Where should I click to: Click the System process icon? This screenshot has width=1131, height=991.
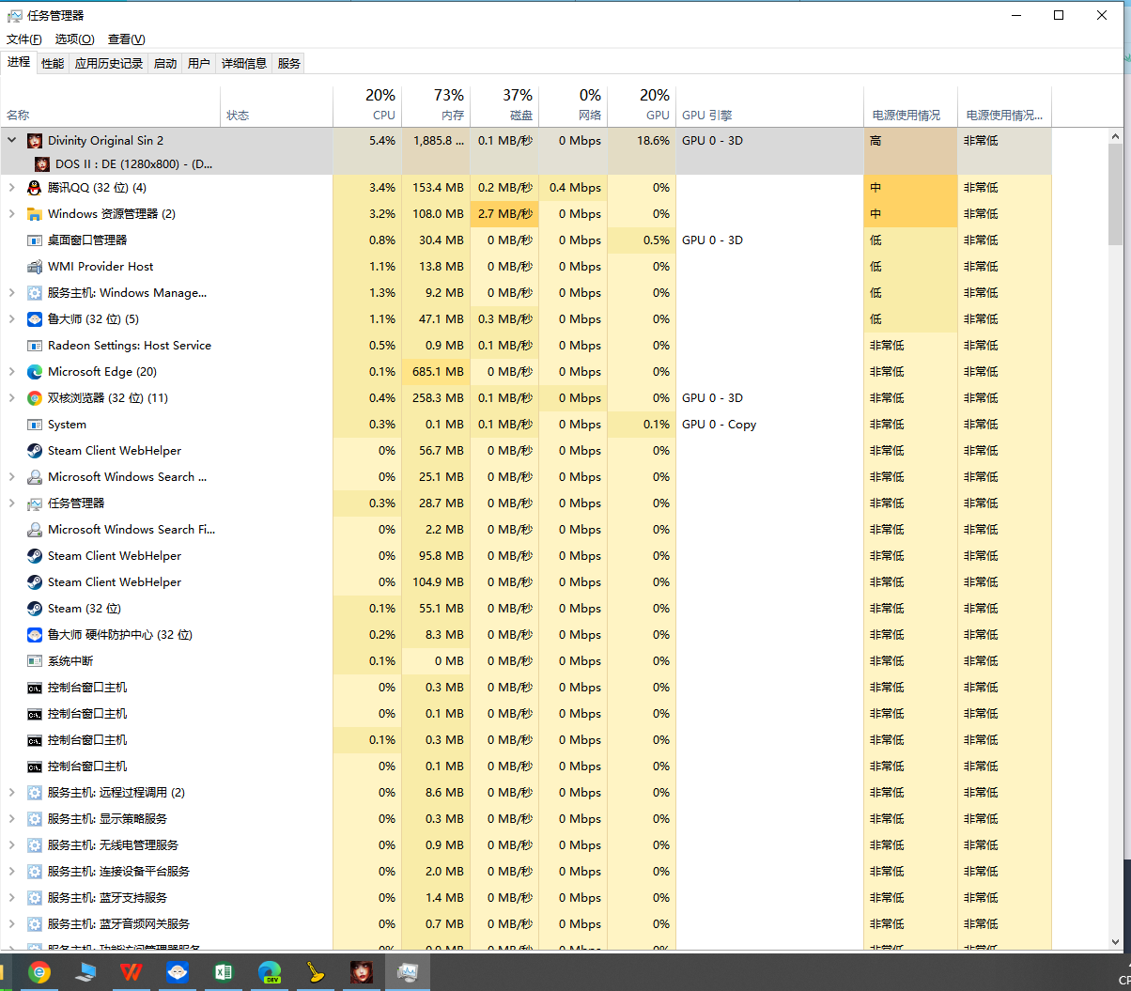click(x=35, y=425)
